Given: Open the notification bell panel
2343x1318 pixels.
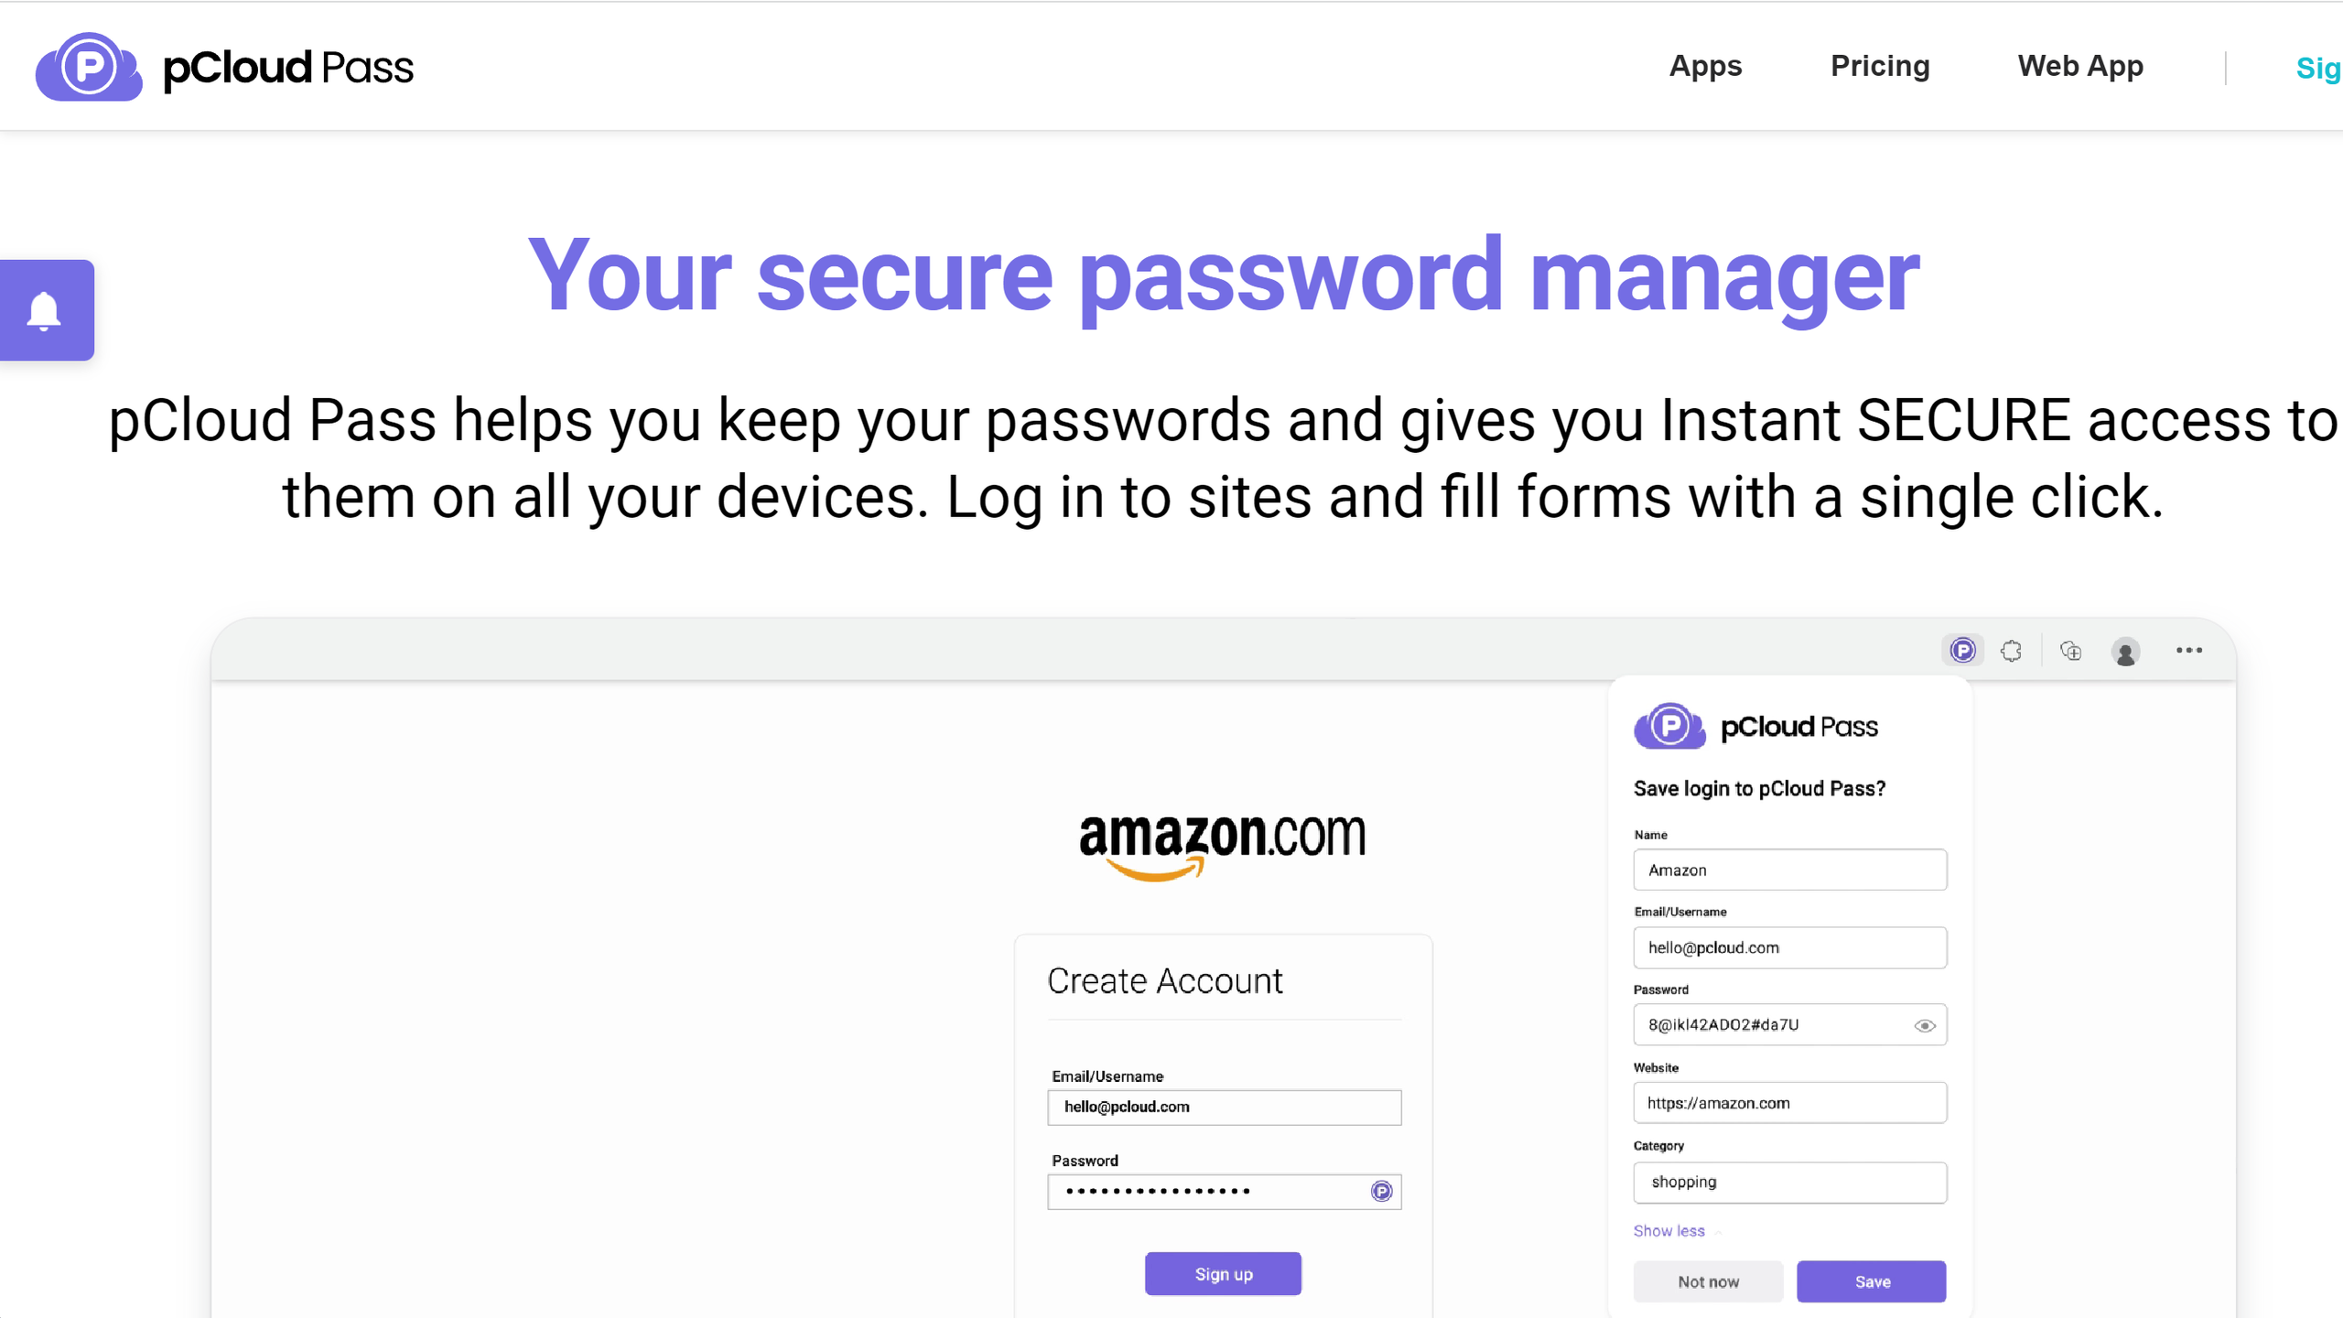Looking at the screenshot, I should tap(44, 311).
